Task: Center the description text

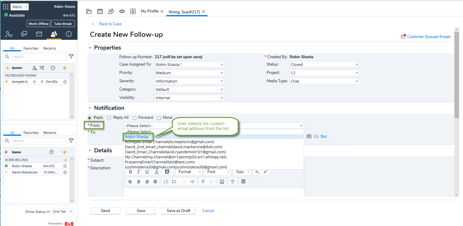Action: [139, 181]
